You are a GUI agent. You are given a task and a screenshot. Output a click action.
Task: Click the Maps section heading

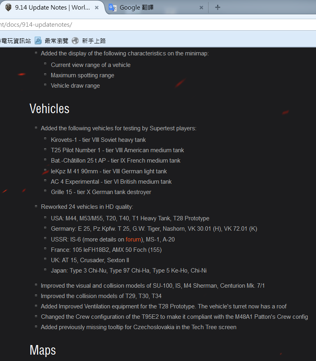coord(43,350)
